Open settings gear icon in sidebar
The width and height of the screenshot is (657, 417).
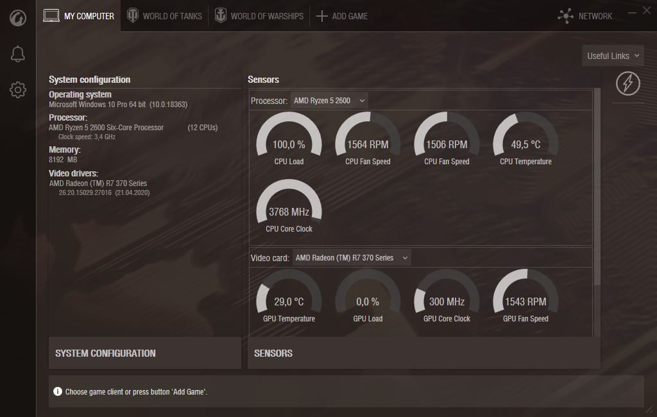click(17, 90)
